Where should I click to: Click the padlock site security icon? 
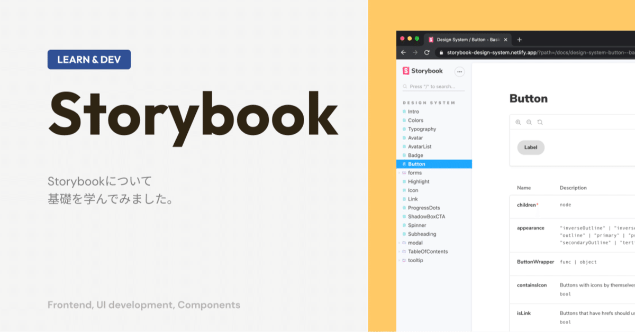[441, 52]
